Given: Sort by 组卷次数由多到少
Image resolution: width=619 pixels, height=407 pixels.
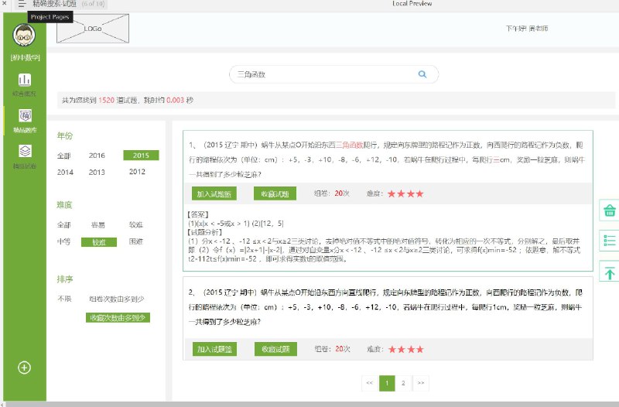Looking at the screenshot, I should pos(117,299).
